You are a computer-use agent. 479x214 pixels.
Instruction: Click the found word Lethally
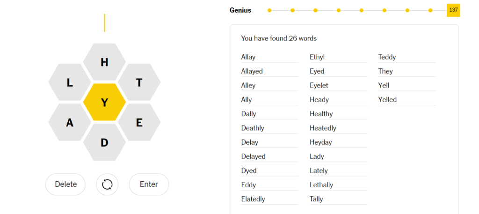point(321,185)
